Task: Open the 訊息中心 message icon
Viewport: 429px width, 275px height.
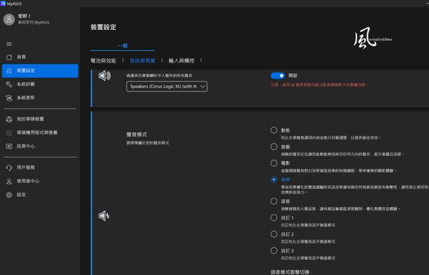Action: click(x=9, y=146)
